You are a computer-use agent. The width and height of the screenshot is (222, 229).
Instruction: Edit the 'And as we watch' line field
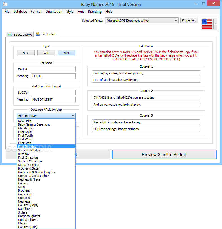coord(146,105)
